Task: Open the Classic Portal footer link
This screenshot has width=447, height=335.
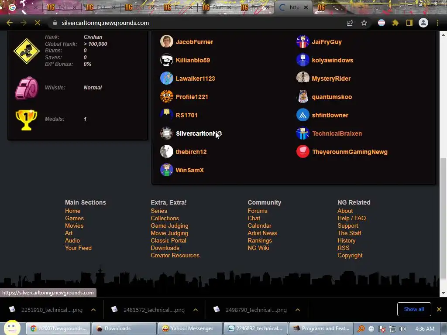Action: pyautogui.click(x=168, y=240)
